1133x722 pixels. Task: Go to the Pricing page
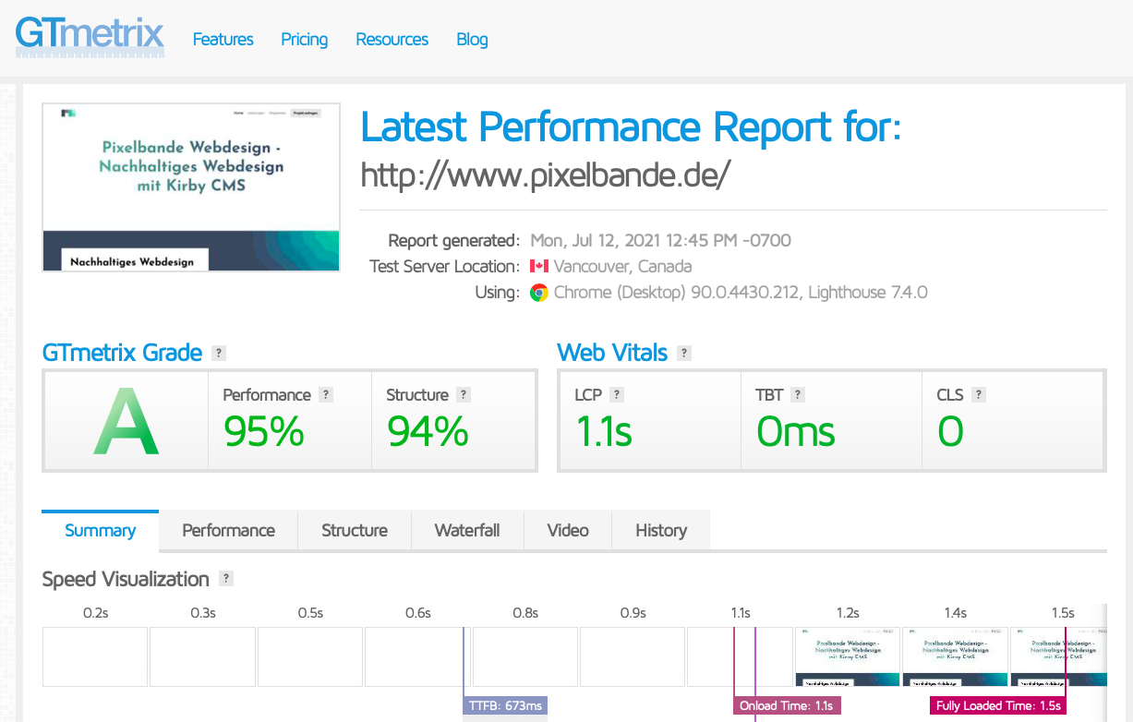(x=305, y=40)
